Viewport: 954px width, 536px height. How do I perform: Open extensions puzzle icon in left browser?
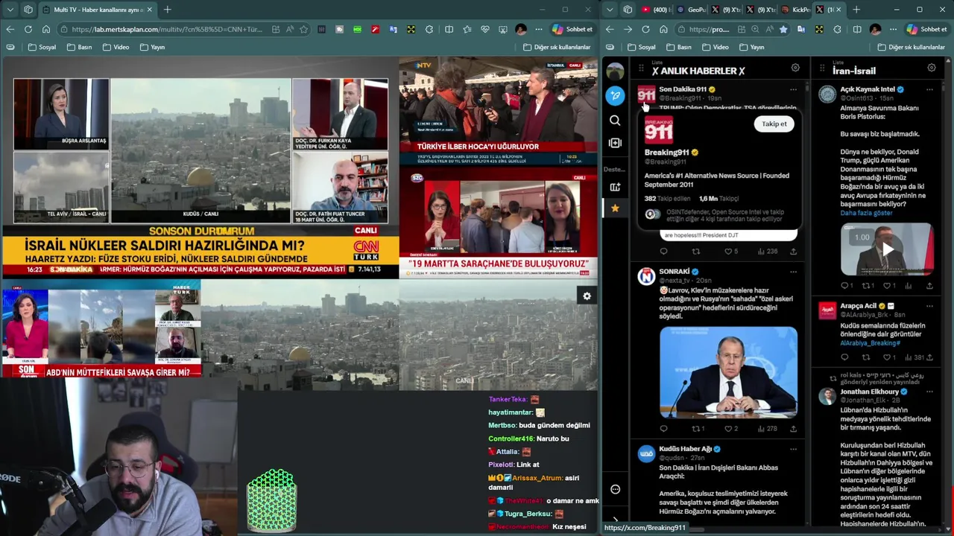click(x=429, y=29)
